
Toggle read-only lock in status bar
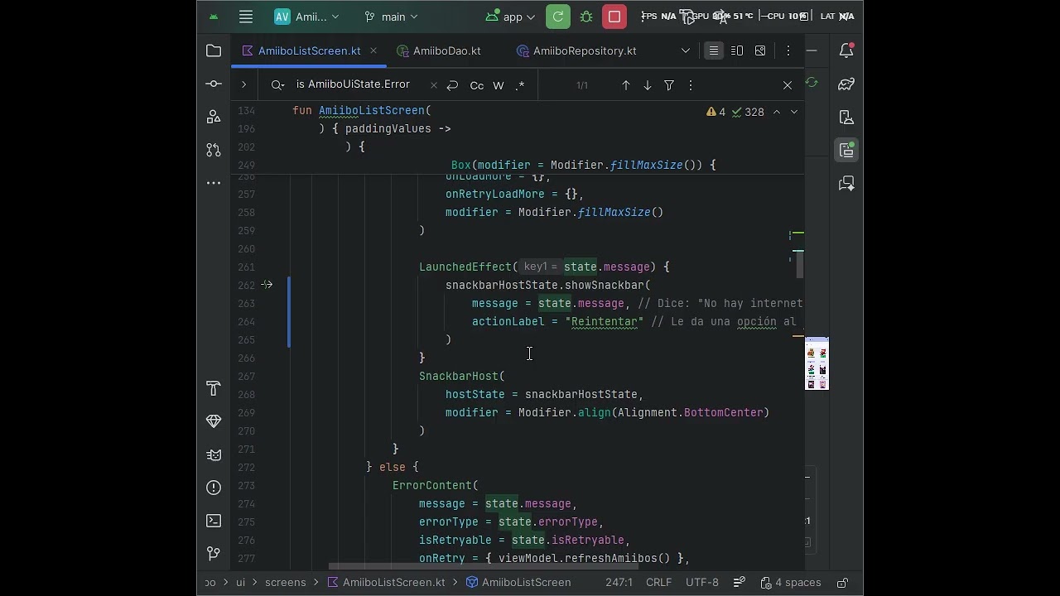842,583
